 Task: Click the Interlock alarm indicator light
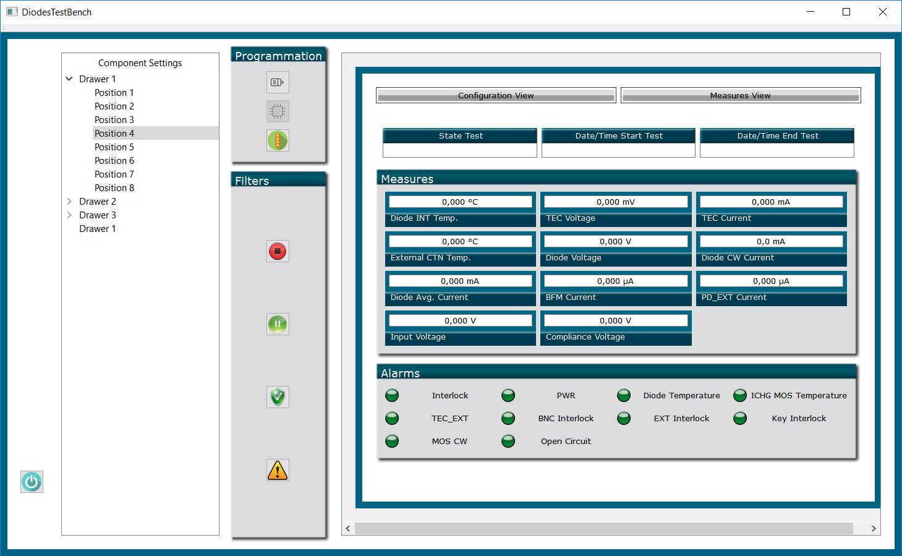(392, 395)
